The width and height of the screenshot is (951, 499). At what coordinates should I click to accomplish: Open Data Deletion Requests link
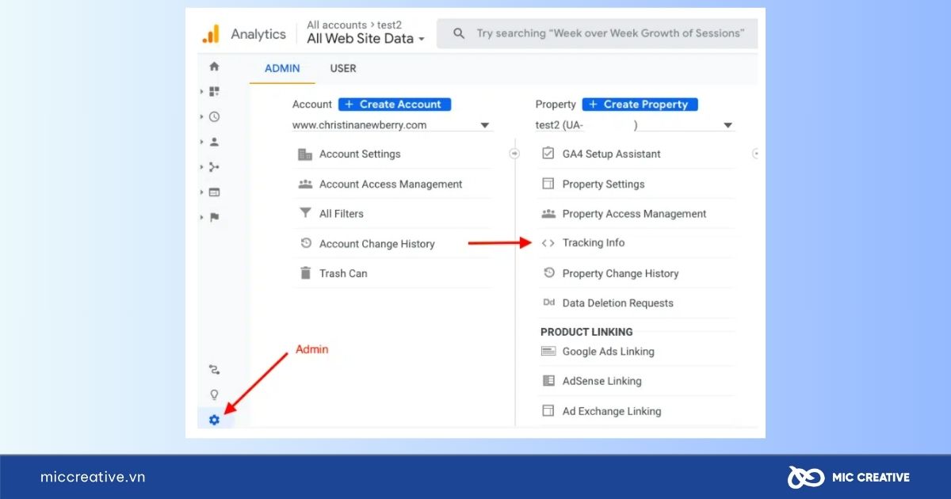pyautogui.click(x=618, y=303)
